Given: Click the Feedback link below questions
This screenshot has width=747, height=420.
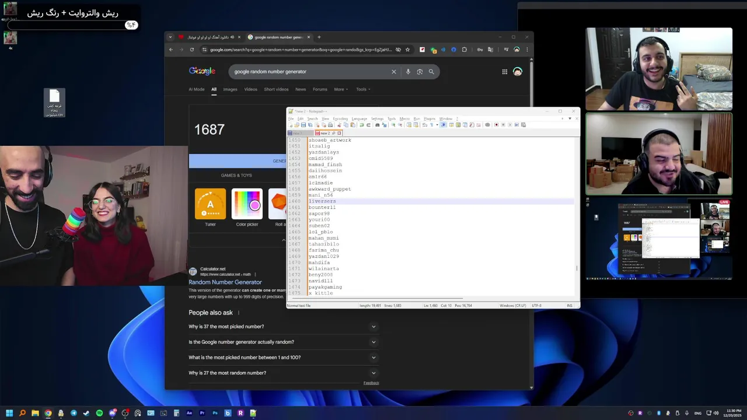Looking at the screenshot, I should pyautogui.click(x=371, y=383).
